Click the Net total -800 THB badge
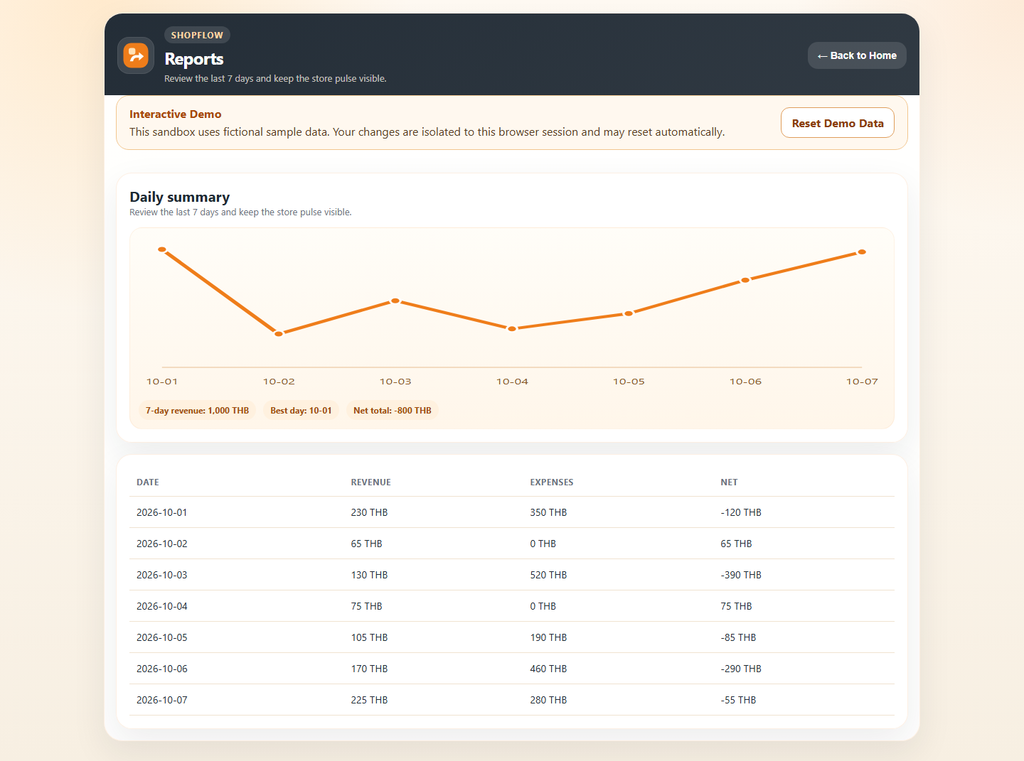 (393, 411)
